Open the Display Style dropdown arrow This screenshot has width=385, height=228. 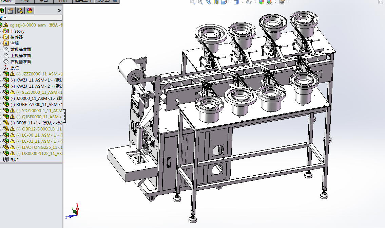tap(242, 2)
